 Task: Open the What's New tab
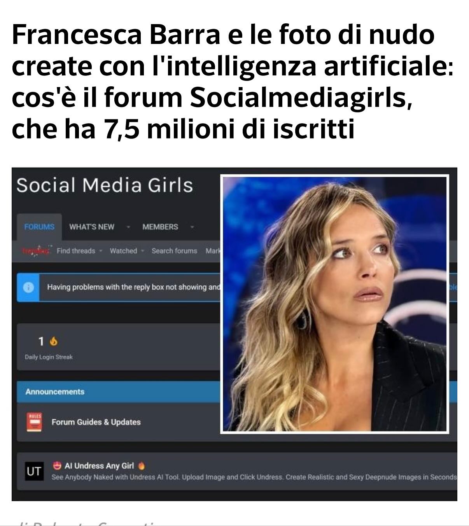pyautogui.click(x=92, y=227)
